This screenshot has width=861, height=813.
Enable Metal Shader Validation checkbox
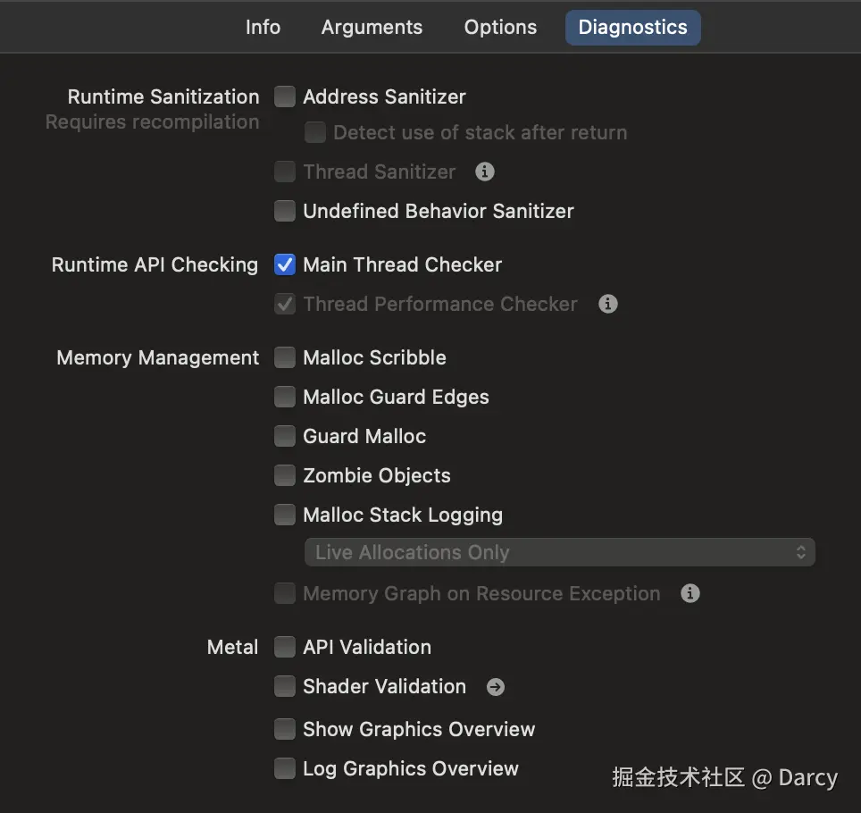[x=285, y=686]
